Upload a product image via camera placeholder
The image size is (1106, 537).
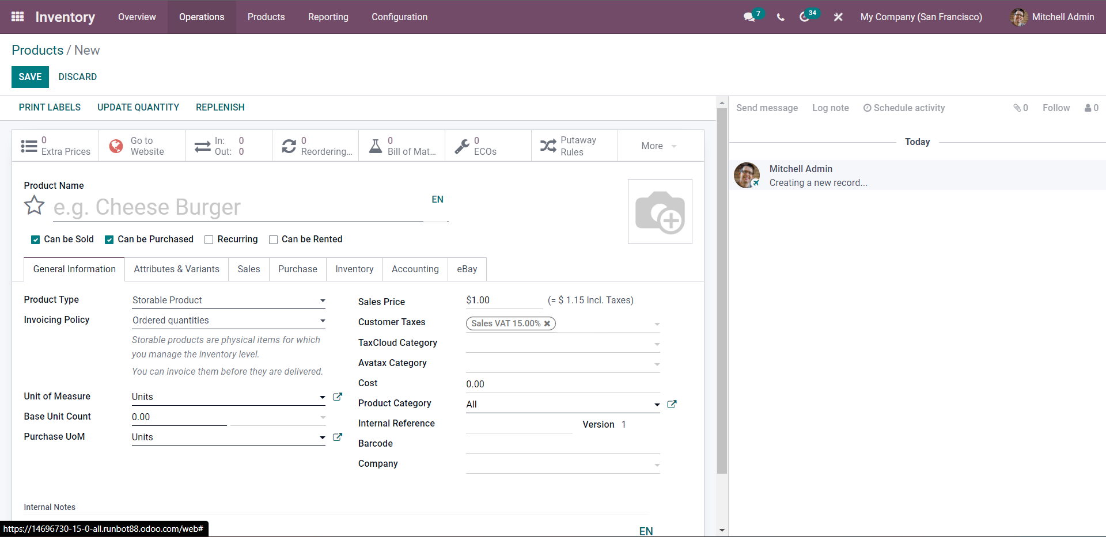[660, 211]
